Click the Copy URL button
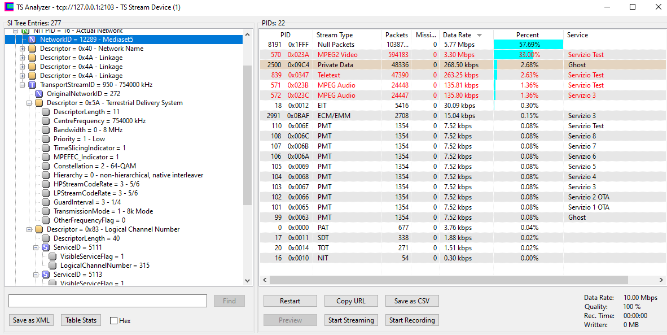This screenshot has width=667, height=335. (x=351, y=301)
